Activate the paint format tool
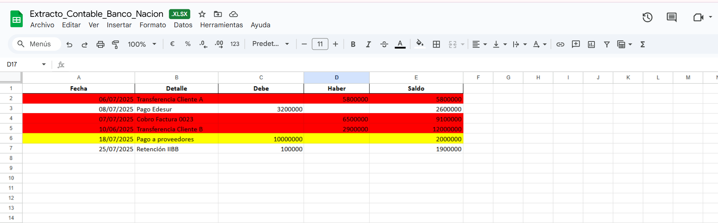The image size is (718, 223). coord(116,44)
